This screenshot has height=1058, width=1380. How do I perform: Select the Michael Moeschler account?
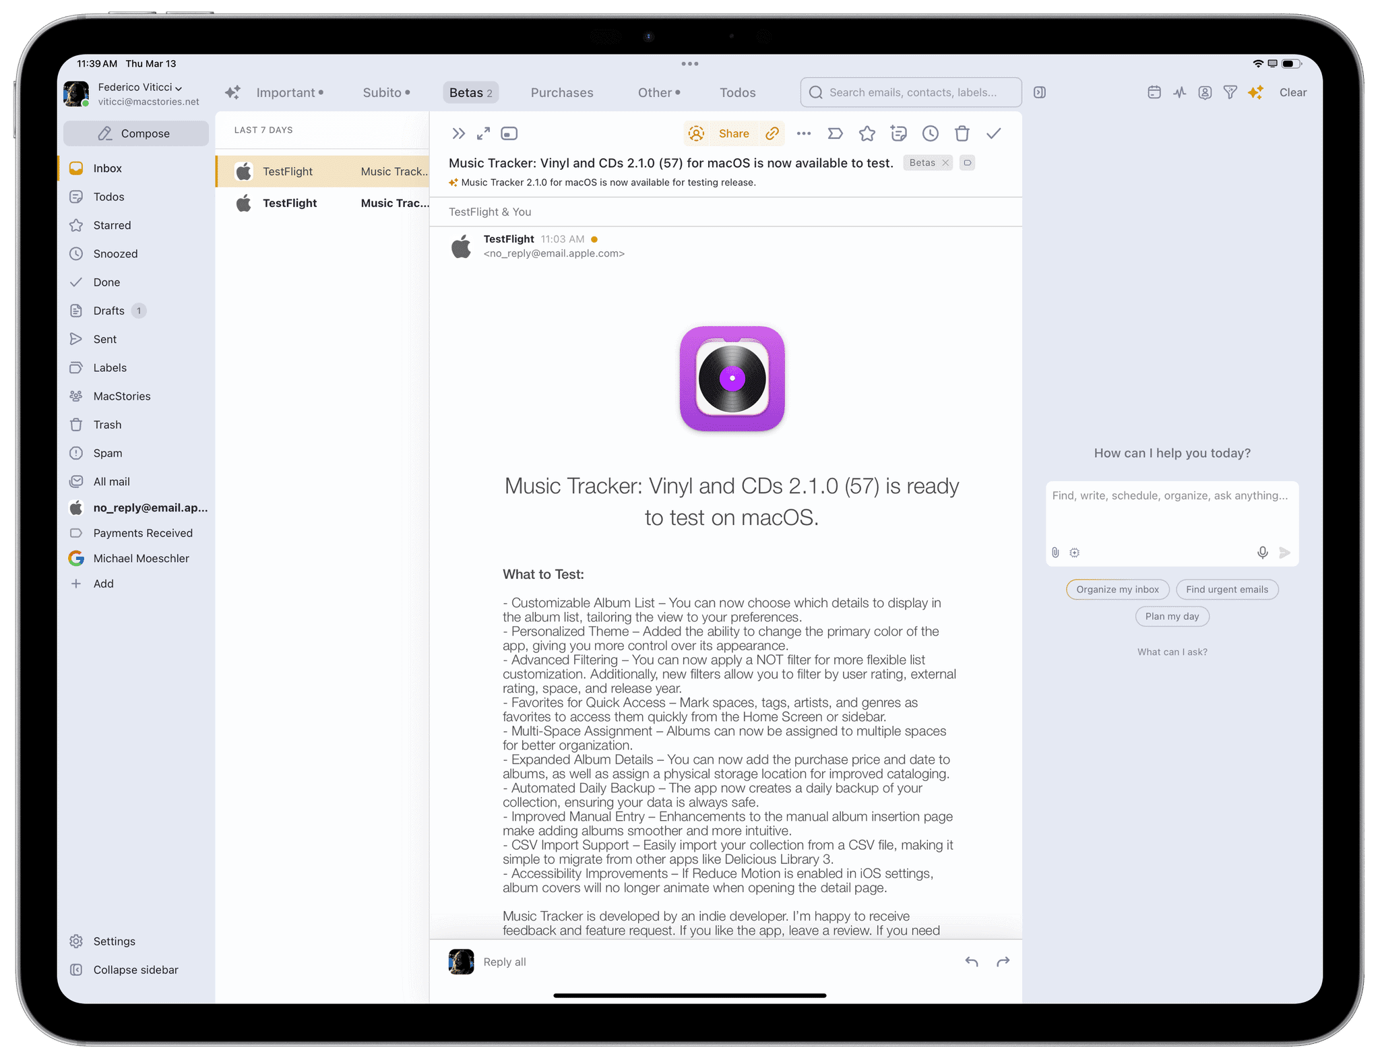(x=136, y=559)
